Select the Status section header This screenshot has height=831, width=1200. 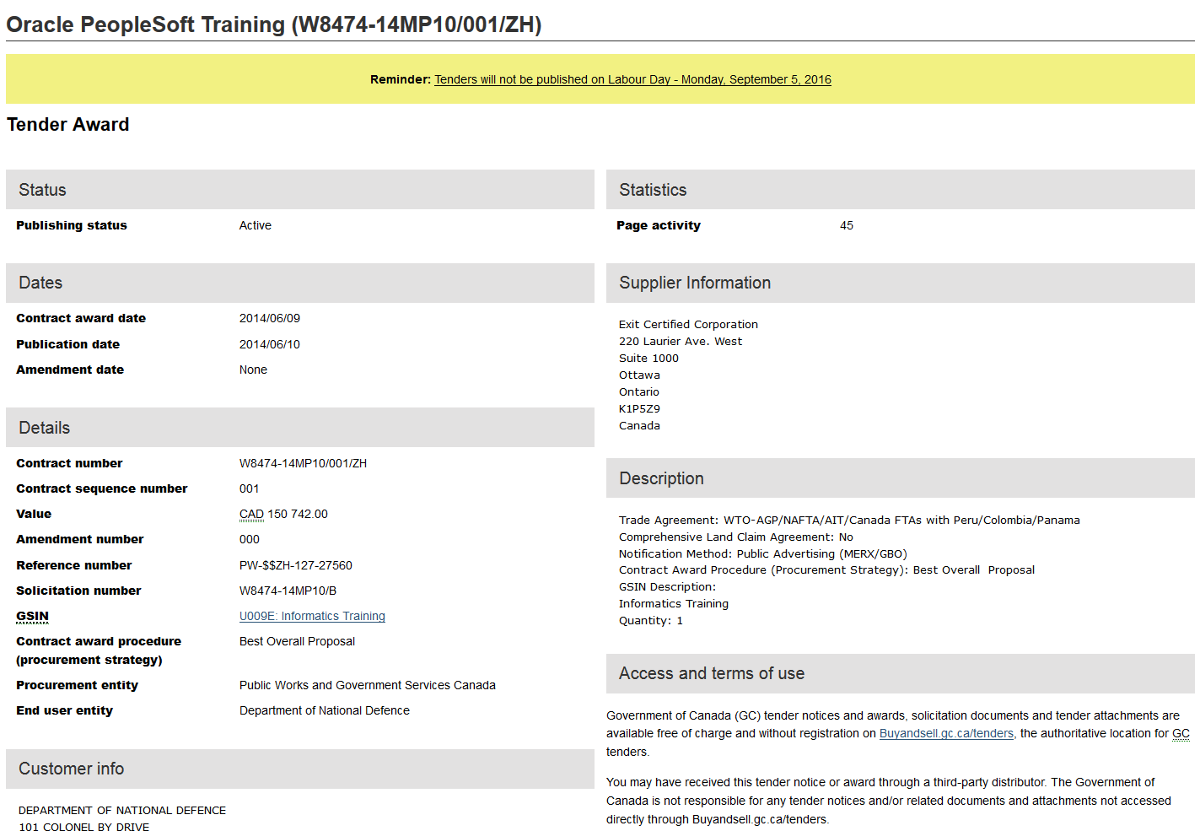tap(300, 190)
